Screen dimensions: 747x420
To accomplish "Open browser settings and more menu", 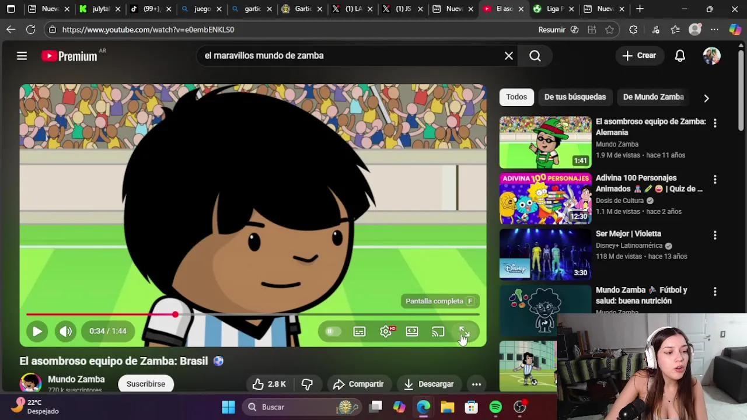I will [714, 29].
